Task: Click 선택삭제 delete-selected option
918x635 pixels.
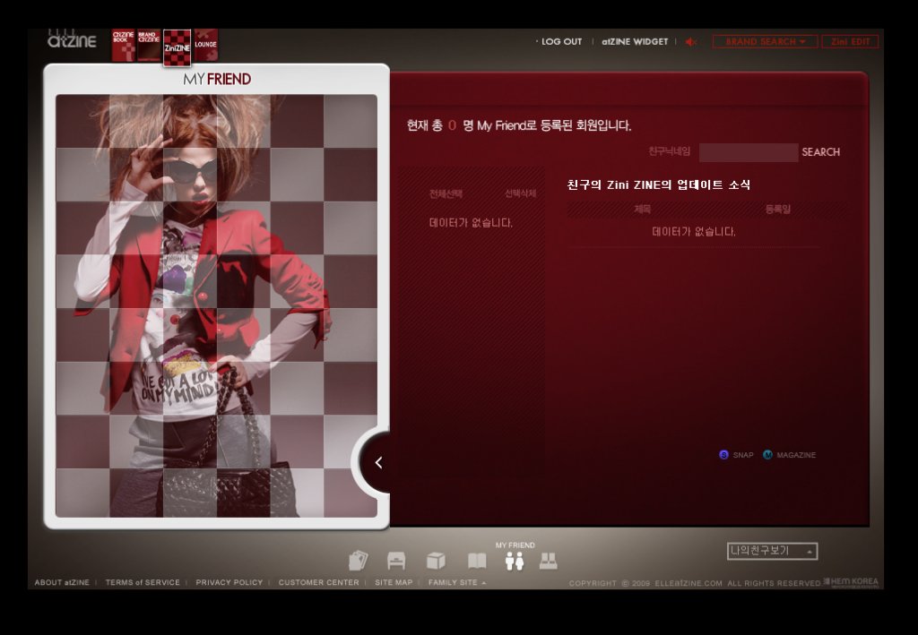Action: pos(521,193)
